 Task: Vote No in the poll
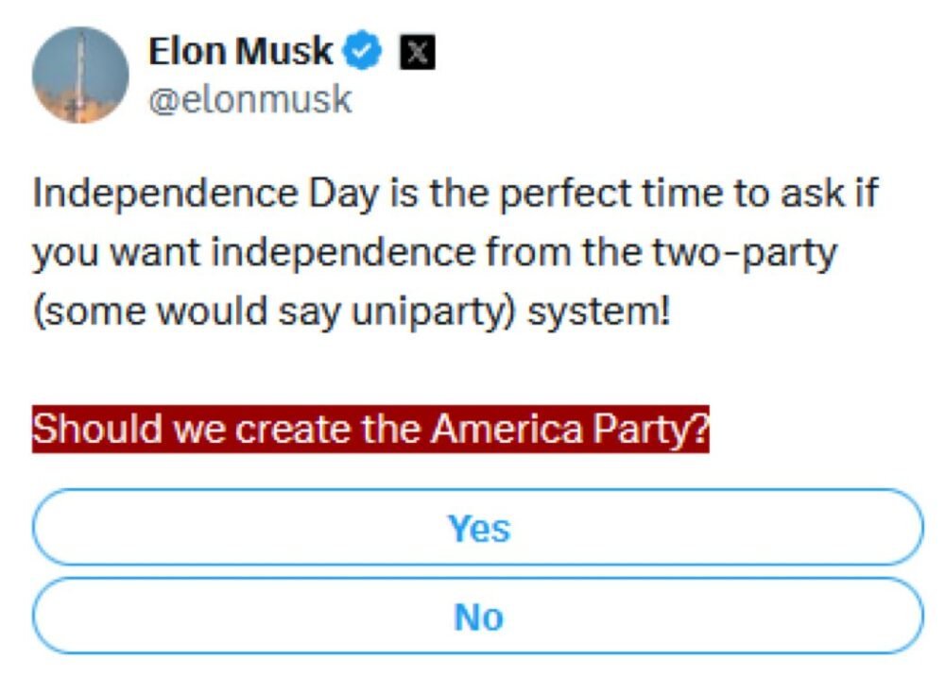(x=478, y=616)
